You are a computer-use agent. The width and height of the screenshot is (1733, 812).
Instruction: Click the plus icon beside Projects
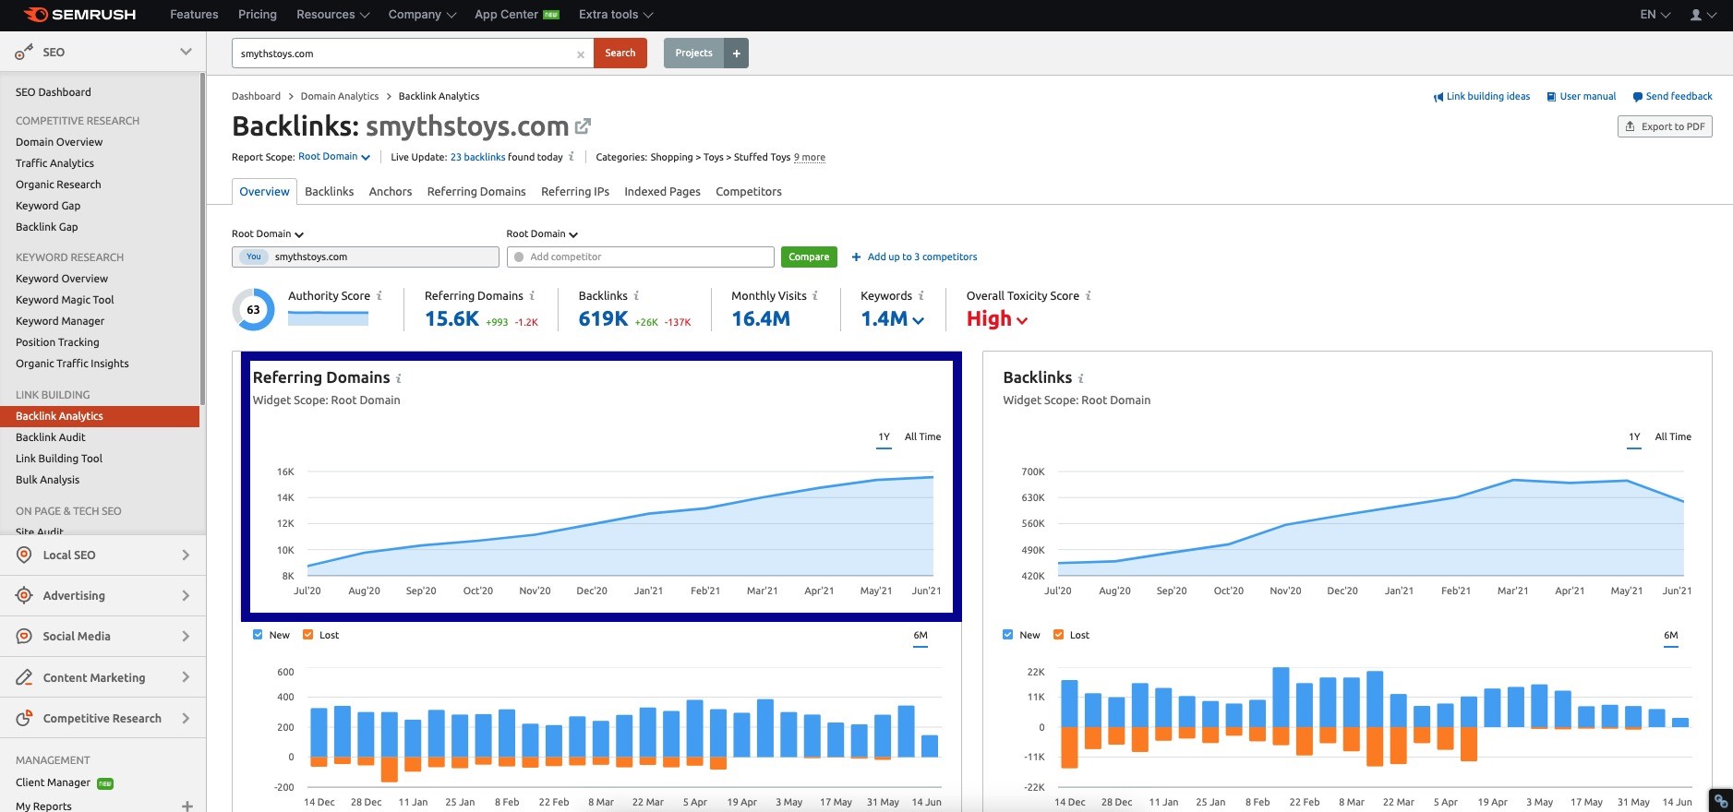click(x=737, y=54)
